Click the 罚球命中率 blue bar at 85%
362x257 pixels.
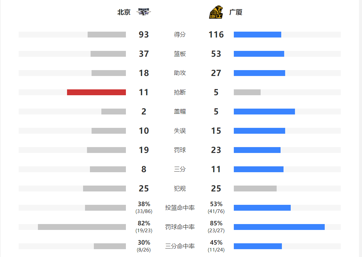pos(279,227)
